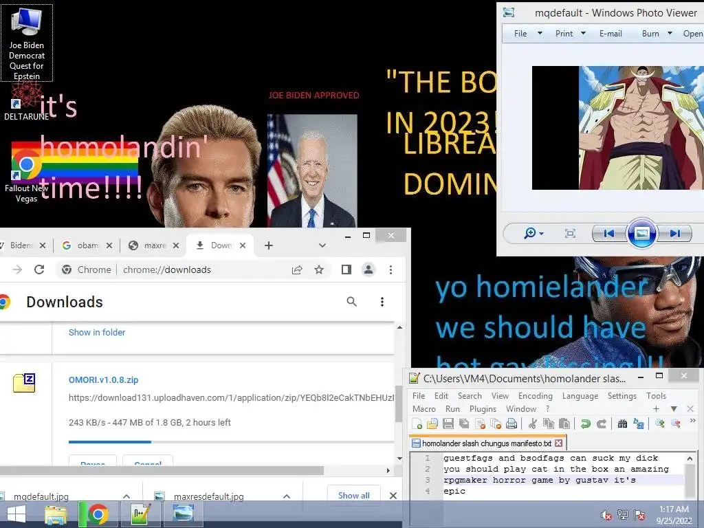Click the bookmark star in Chrome address bar
This screenshot has height=528, width=704.
coord(319,269)
